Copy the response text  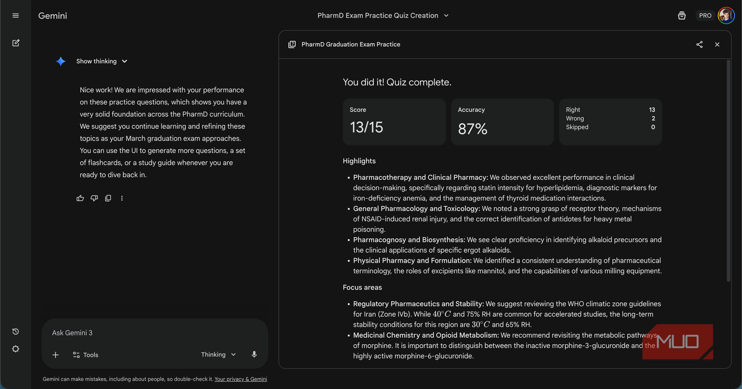coord(108,198)
